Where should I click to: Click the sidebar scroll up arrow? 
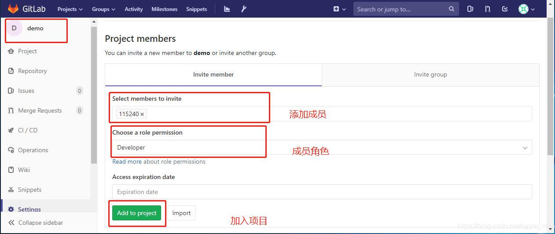click(x=94, y=22)
